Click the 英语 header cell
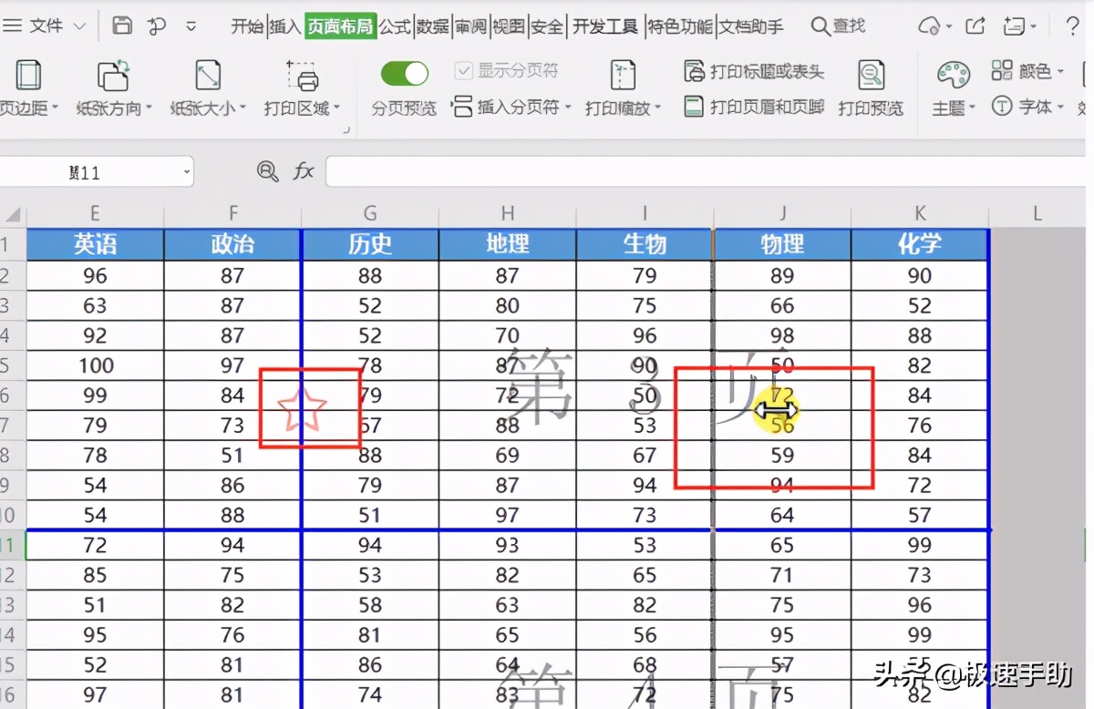Screen dimensions: 1094x709 point(96,244)
